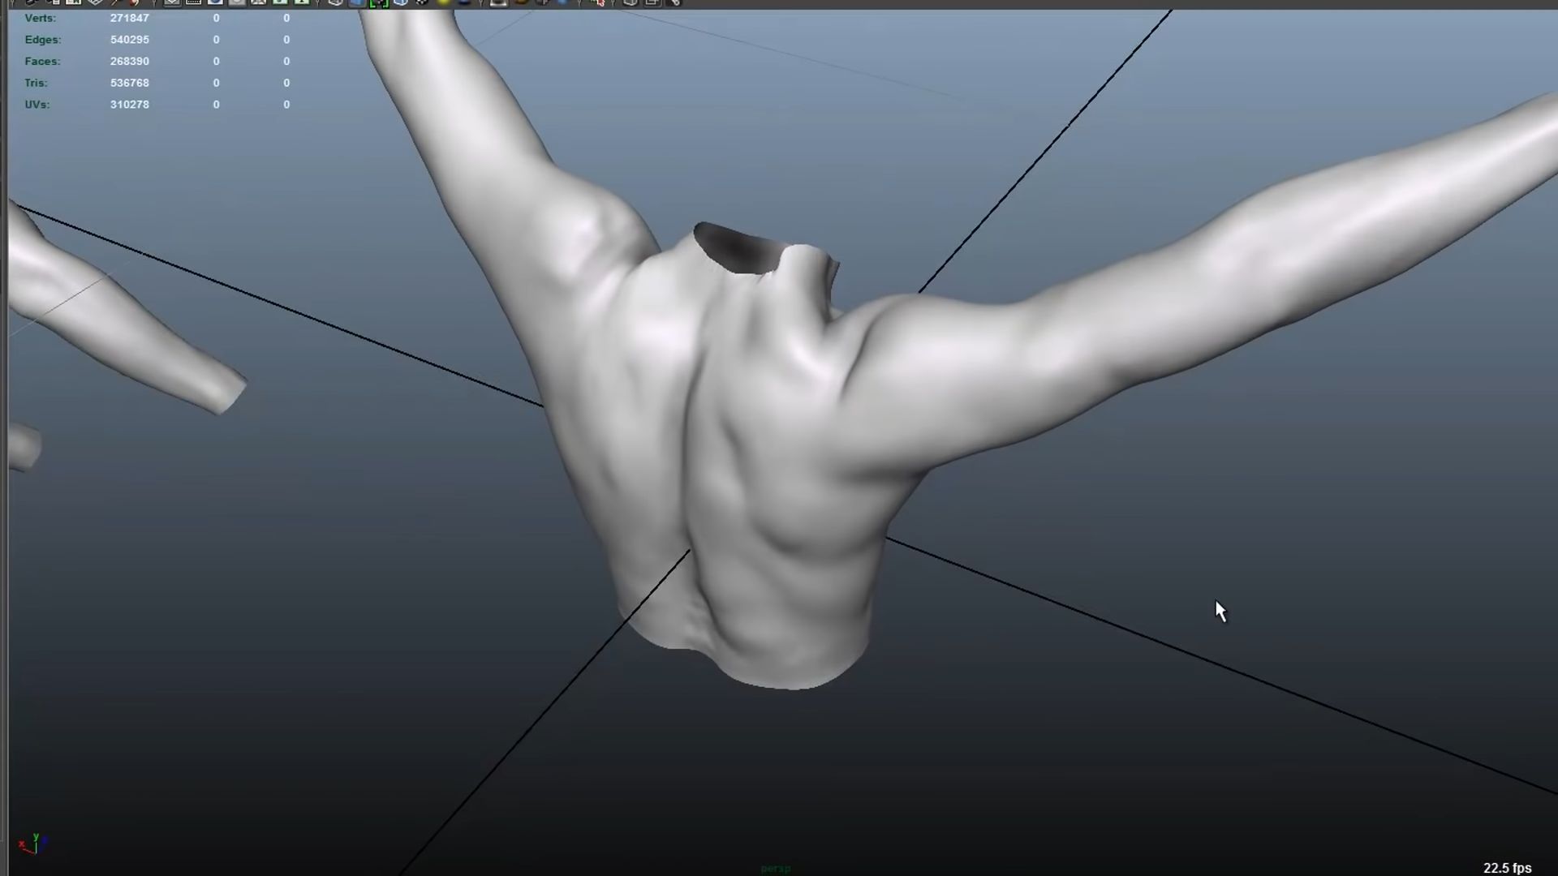Toggle the viewport Grid display
The image size is (1558, 876).
[172, 2]
